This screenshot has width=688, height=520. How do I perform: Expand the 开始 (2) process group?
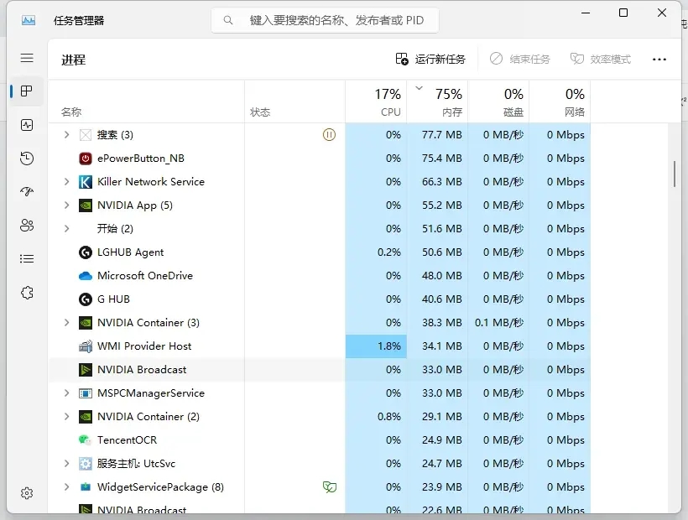pos(66,228)
